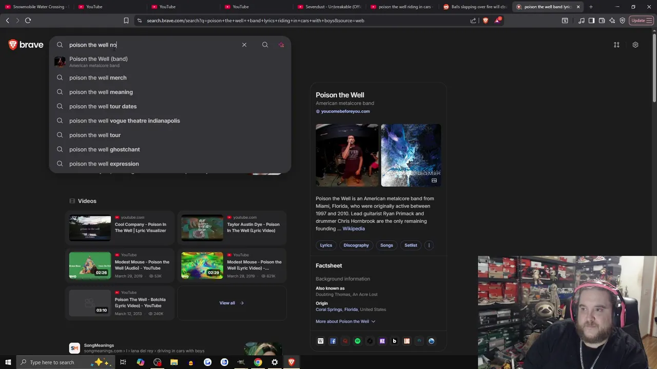The image size is (657, 369).
Task: Open the Bandcamp 'b' profile icon
Action: [395, 341]
